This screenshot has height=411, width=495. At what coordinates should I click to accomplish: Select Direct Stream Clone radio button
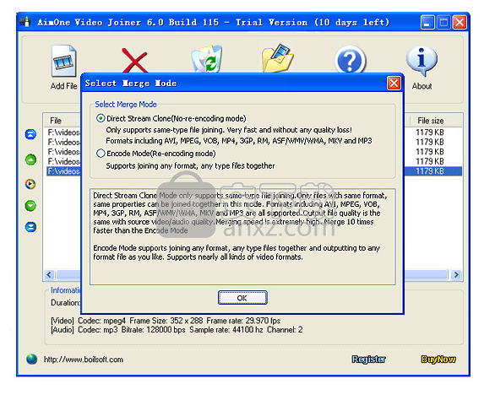(101, 118)
